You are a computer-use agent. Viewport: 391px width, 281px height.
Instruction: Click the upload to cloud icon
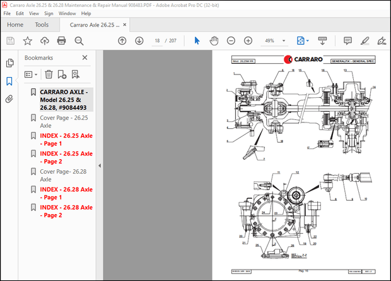pos(45,40)
